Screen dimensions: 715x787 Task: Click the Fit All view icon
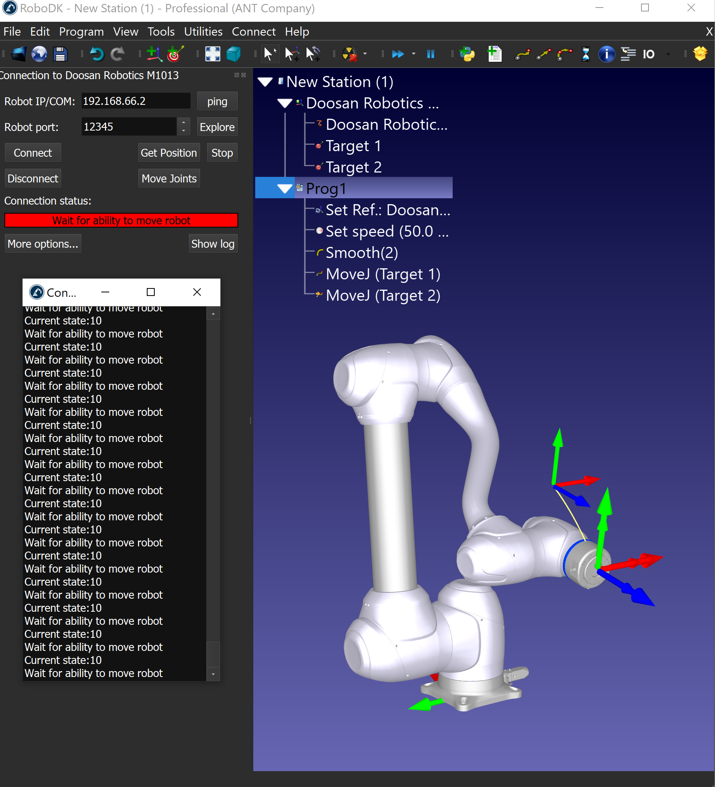(x=212, y=54)
